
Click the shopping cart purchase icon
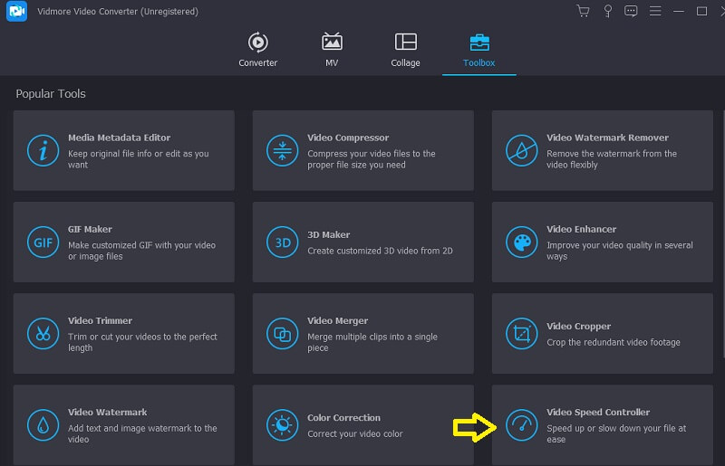pyautogui.click(x=583, y=11)
